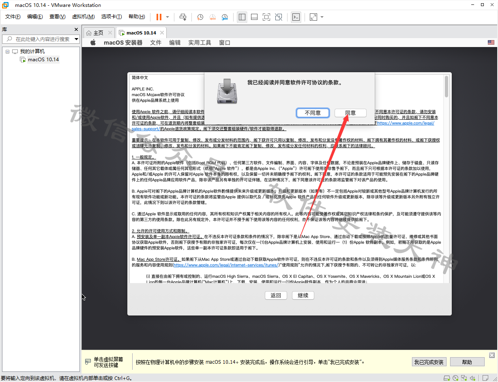Click the keyboard icon in hint bar
The height and width of the screenshot is (382, 498).
click(88, 362)
